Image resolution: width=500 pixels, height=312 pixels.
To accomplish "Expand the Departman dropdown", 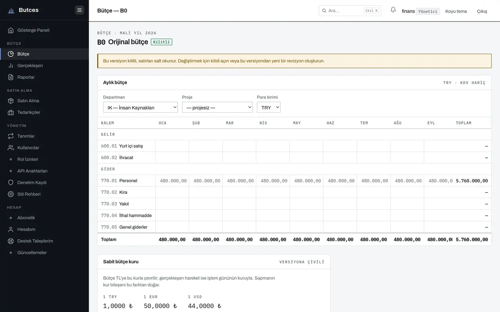I will [141, 107].
